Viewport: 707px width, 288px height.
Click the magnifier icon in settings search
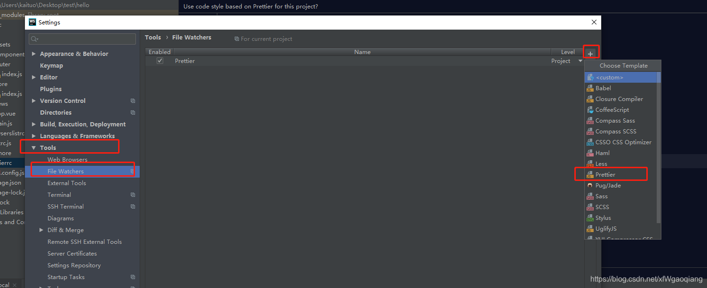[35, 39]
